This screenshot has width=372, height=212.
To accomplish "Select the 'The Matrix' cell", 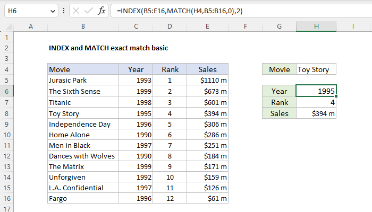I will 83,167.
